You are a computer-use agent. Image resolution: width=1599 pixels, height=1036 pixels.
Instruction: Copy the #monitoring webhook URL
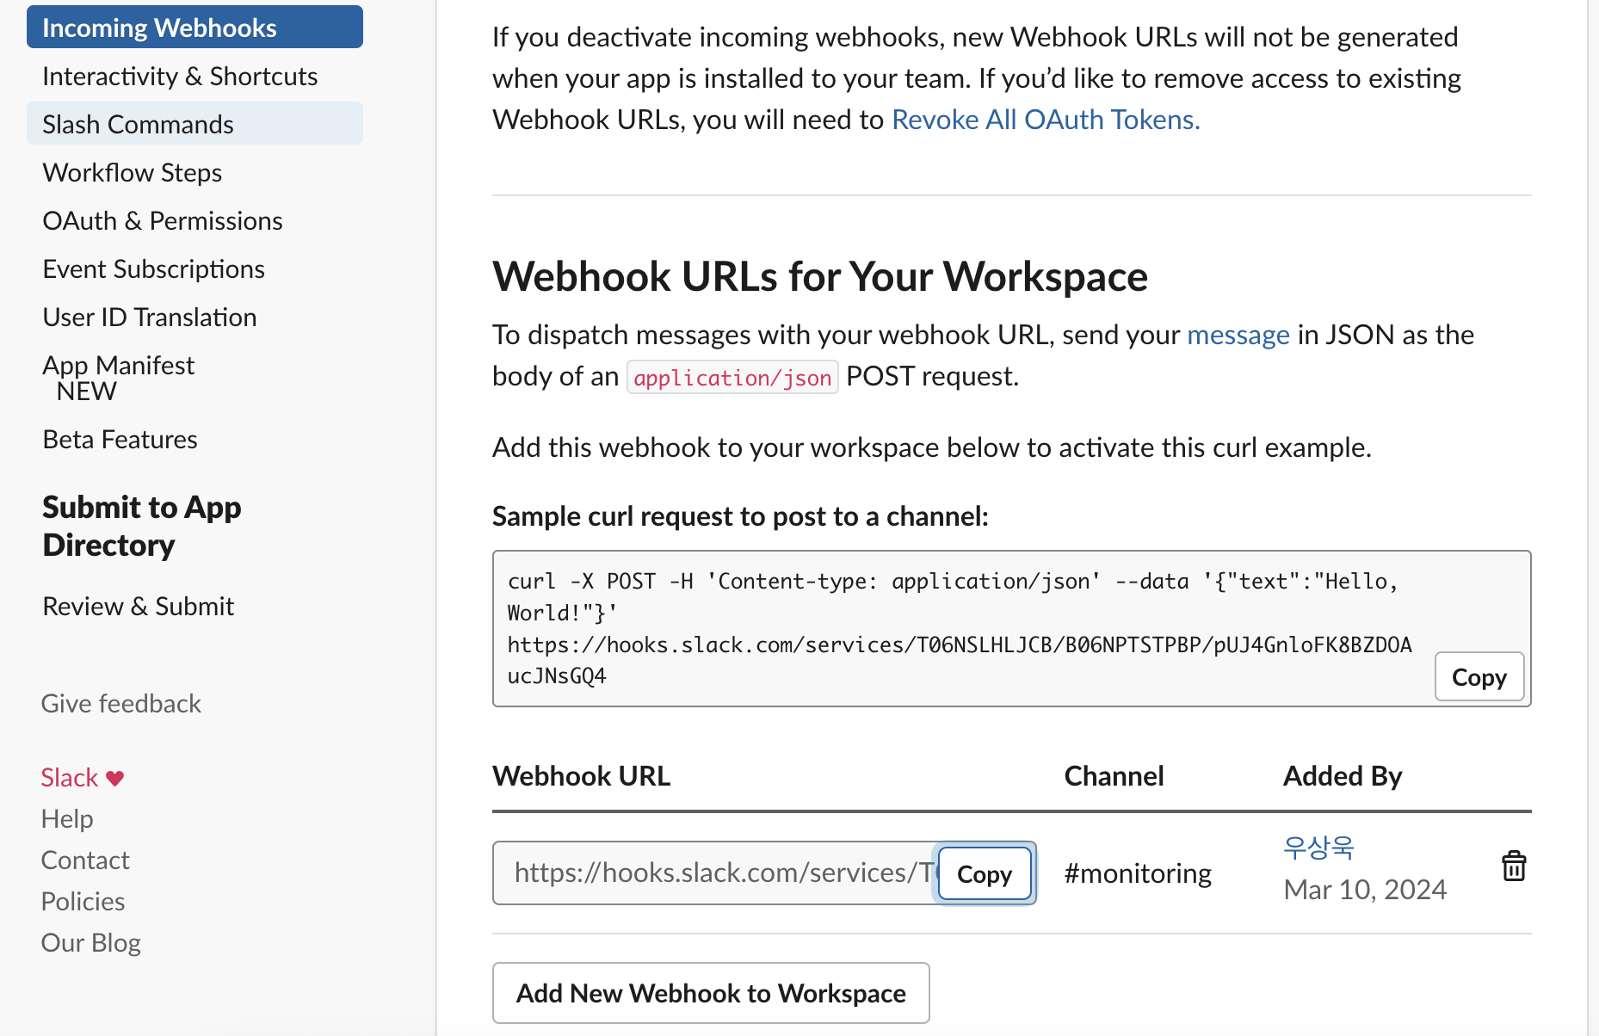(x=985, y=874)
